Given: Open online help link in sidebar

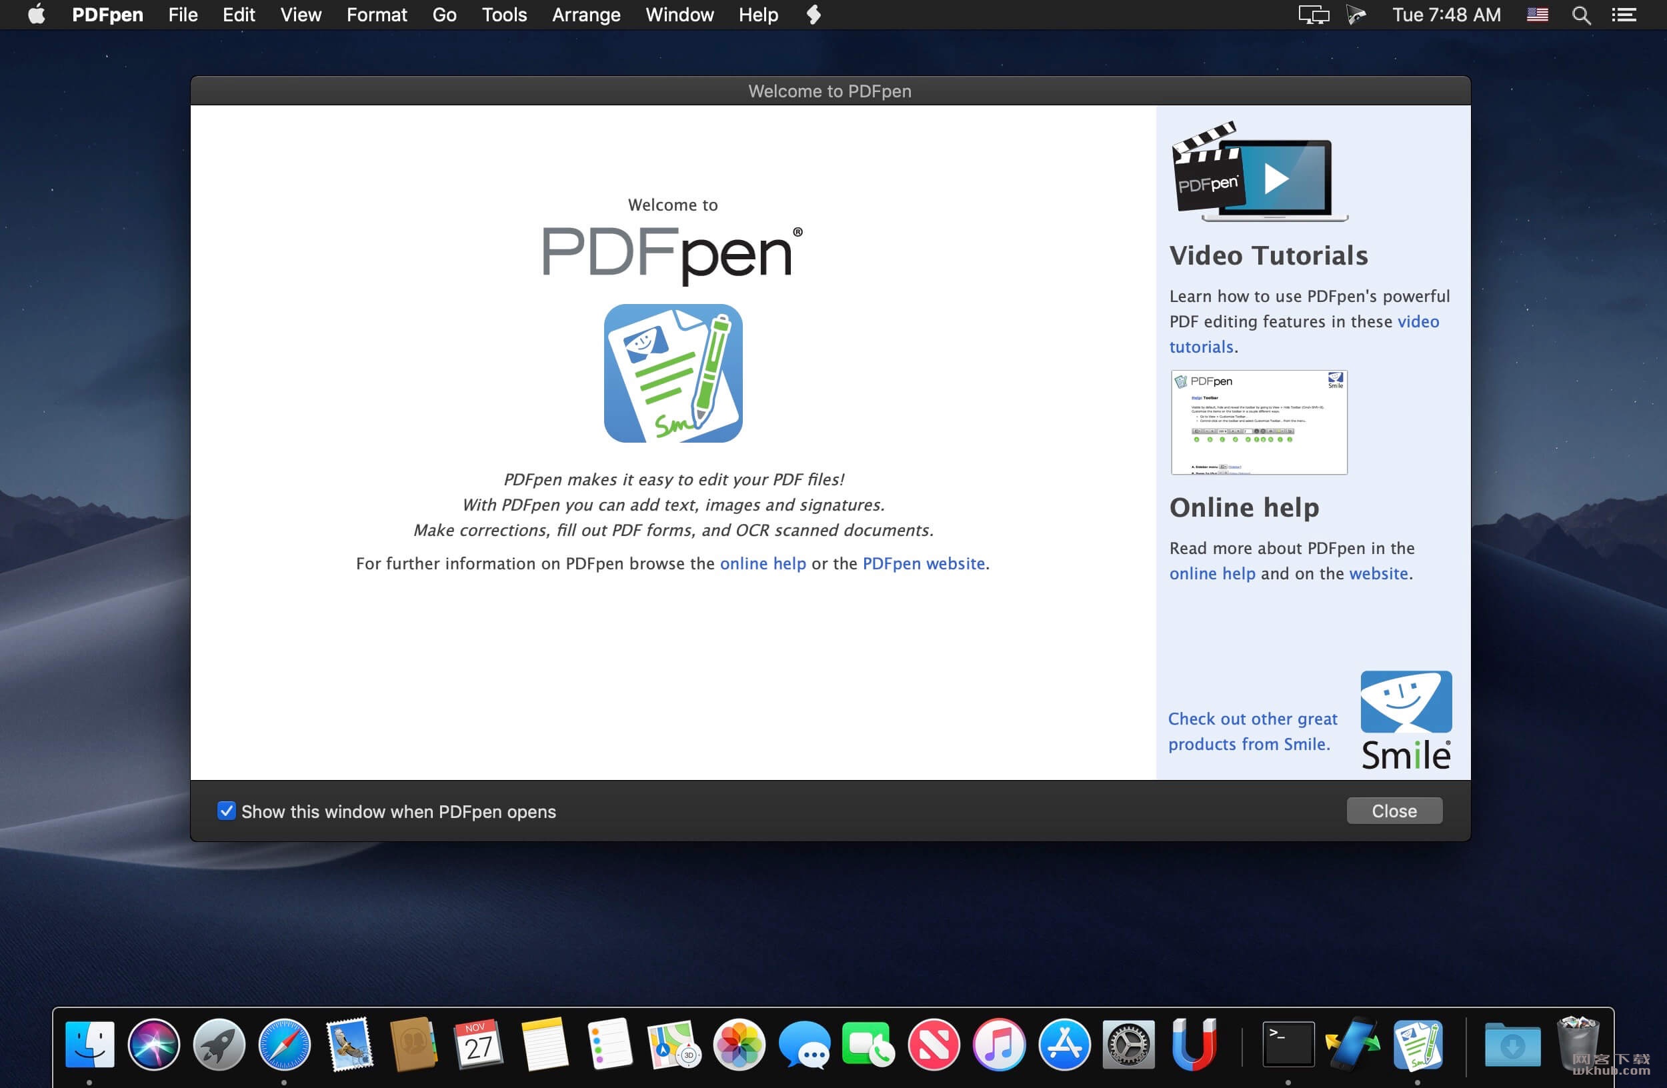Looking at the screenshot, I should pyautogui.click(x=1212, y=573).
